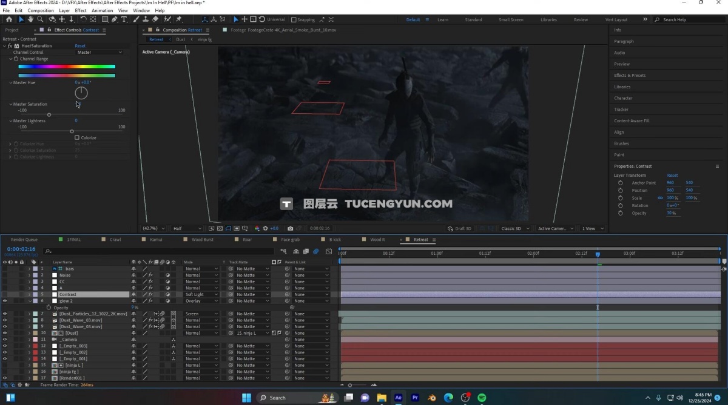Click the motion blur enable icon

[x=315, y=251]
